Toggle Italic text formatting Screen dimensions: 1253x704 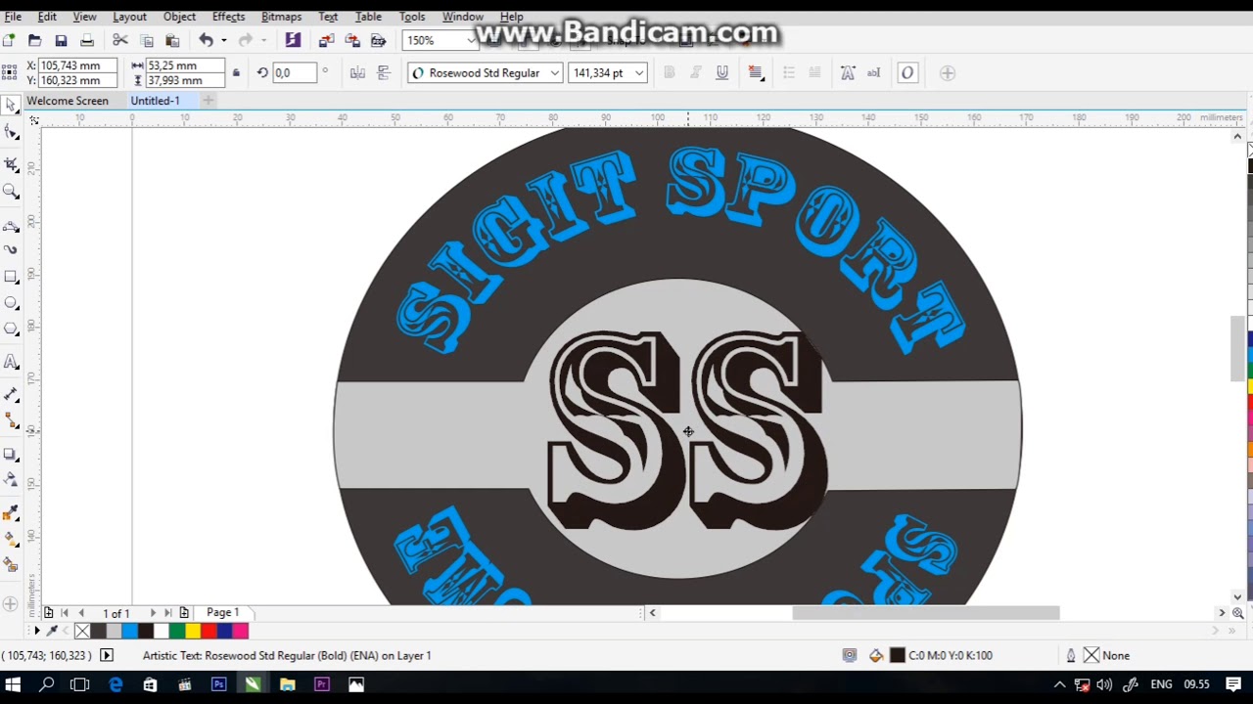696,72
